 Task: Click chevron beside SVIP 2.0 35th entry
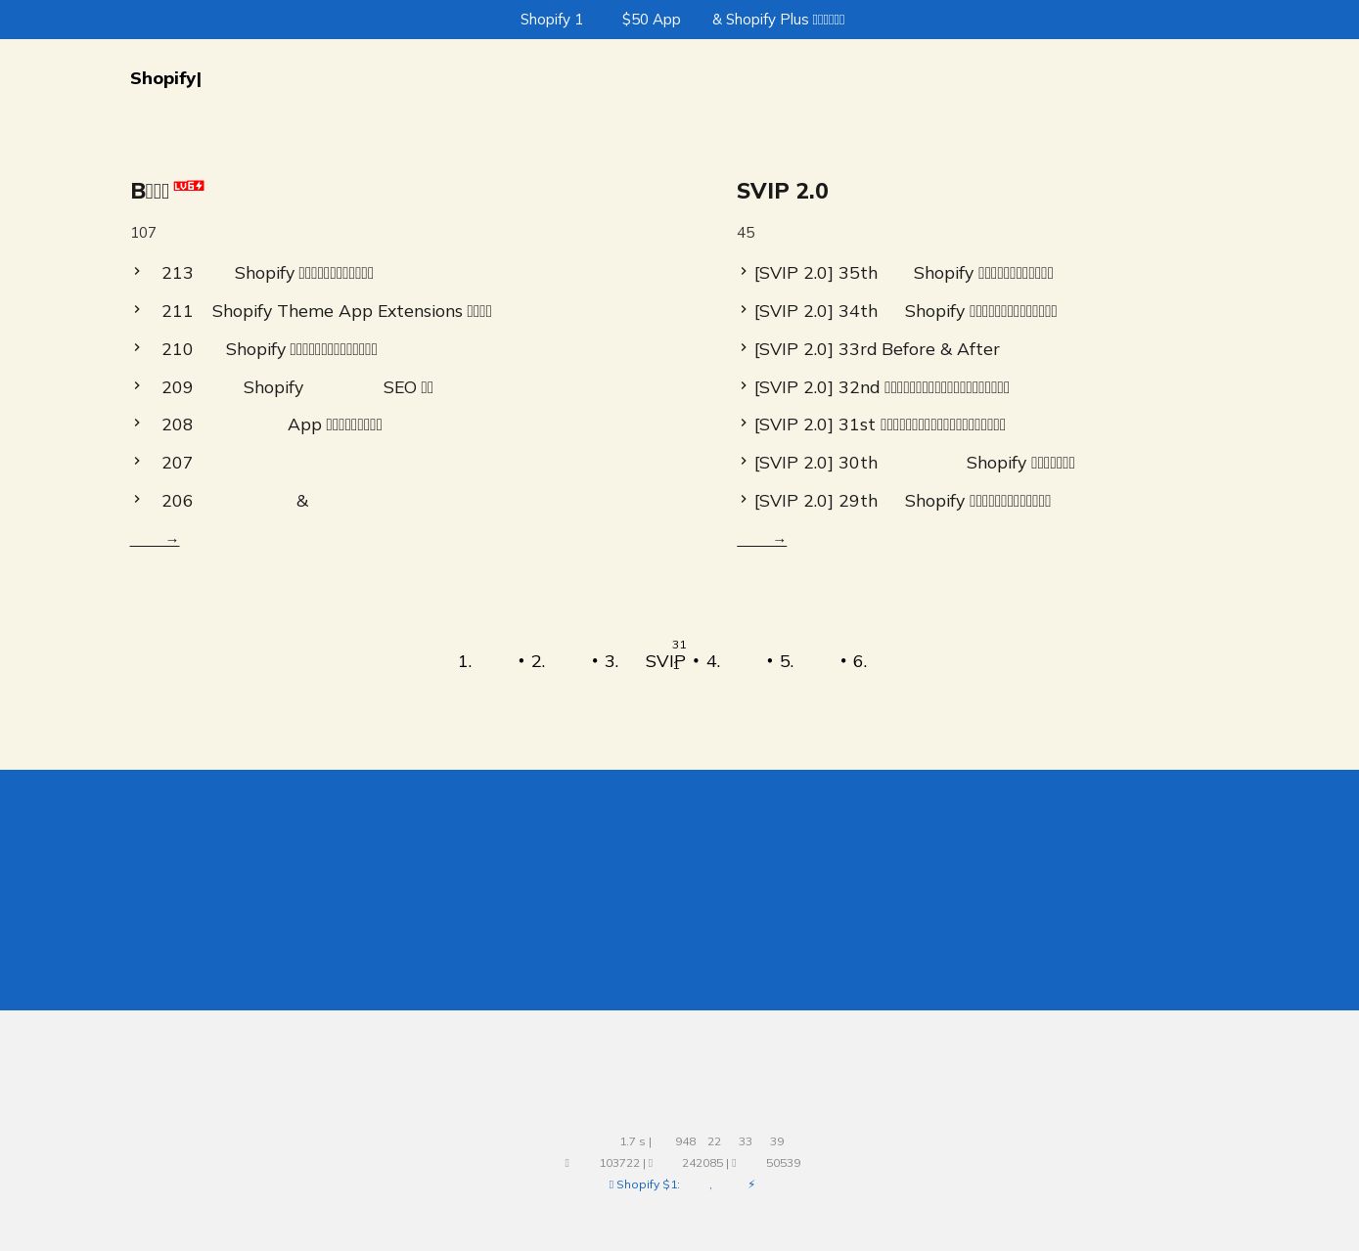744,271
